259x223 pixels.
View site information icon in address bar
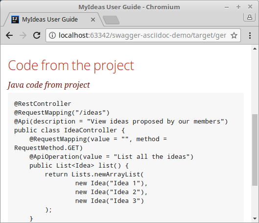(52, 35)
